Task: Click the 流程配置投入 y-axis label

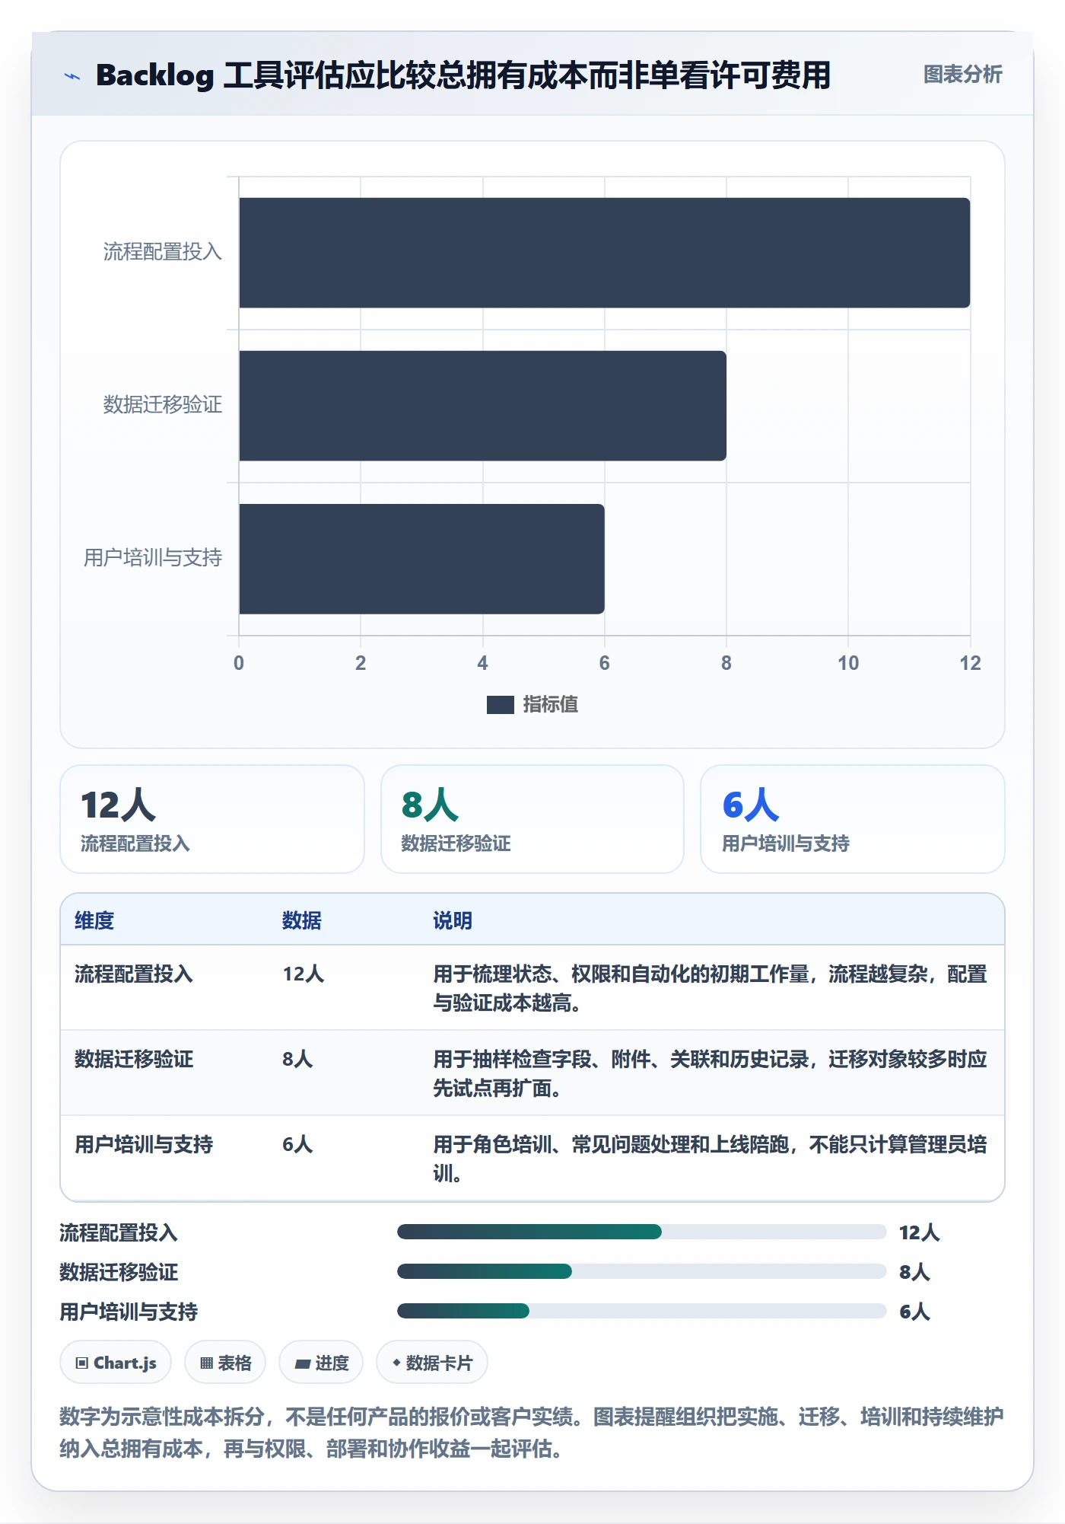Action: (x=162, y=252)
